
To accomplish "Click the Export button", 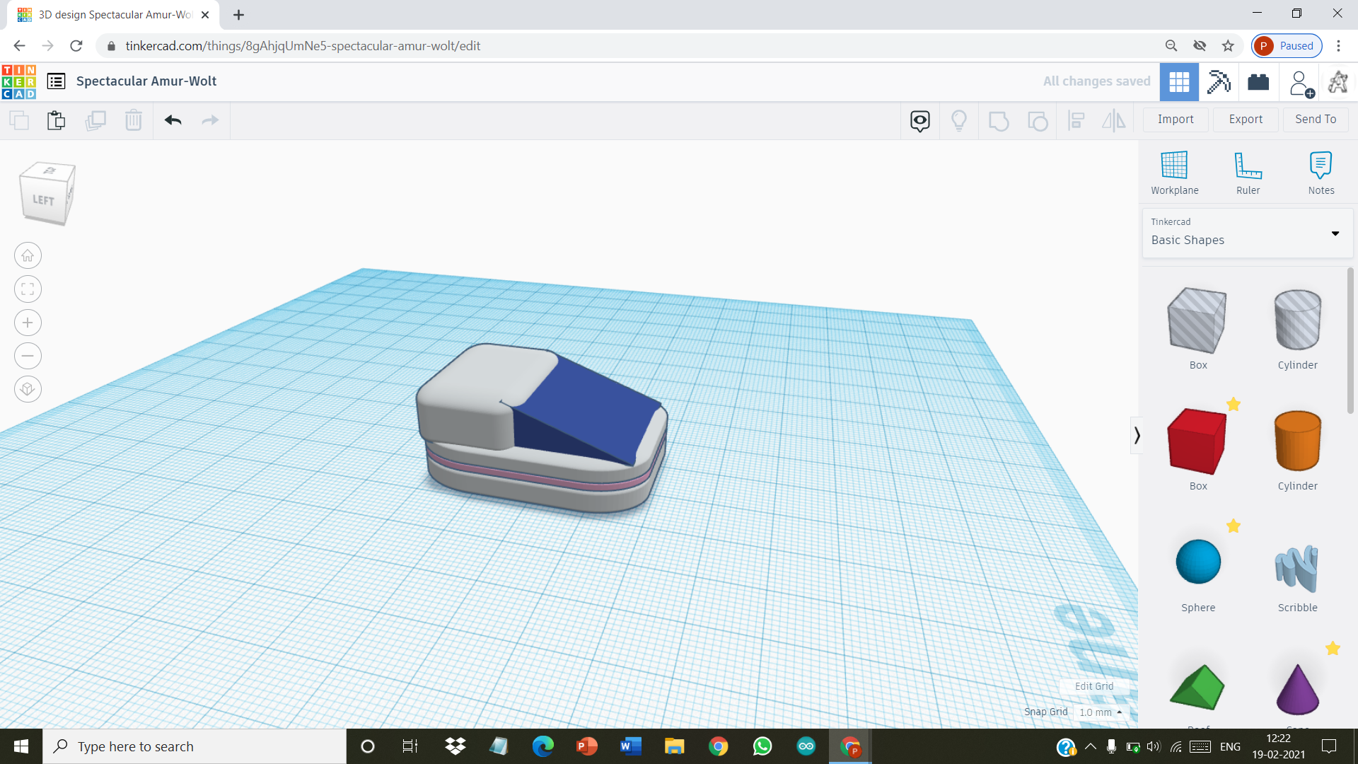I will click(x=1245, y=120).
